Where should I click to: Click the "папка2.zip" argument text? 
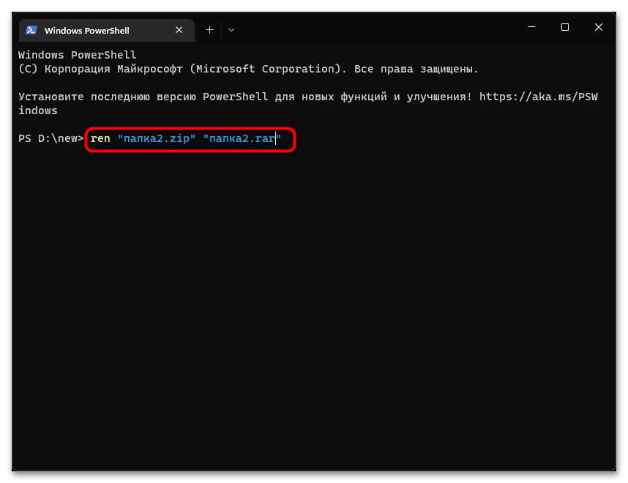pos(157,138)
